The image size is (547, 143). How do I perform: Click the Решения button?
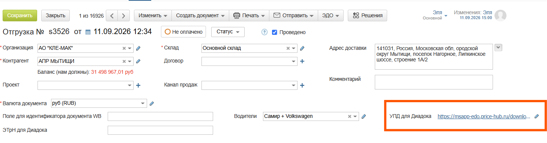click(x=367, y=15)
